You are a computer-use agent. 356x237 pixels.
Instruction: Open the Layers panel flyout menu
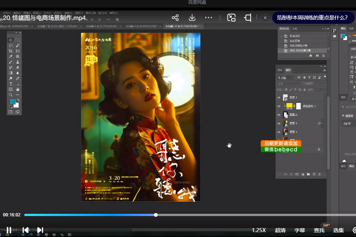pos(325,70)
